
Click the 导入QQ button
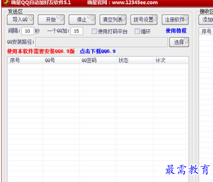(20, 20)
